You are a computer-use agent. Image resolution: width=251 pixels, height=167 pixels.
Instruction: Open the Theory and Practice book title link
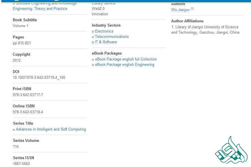click(40, 9)
